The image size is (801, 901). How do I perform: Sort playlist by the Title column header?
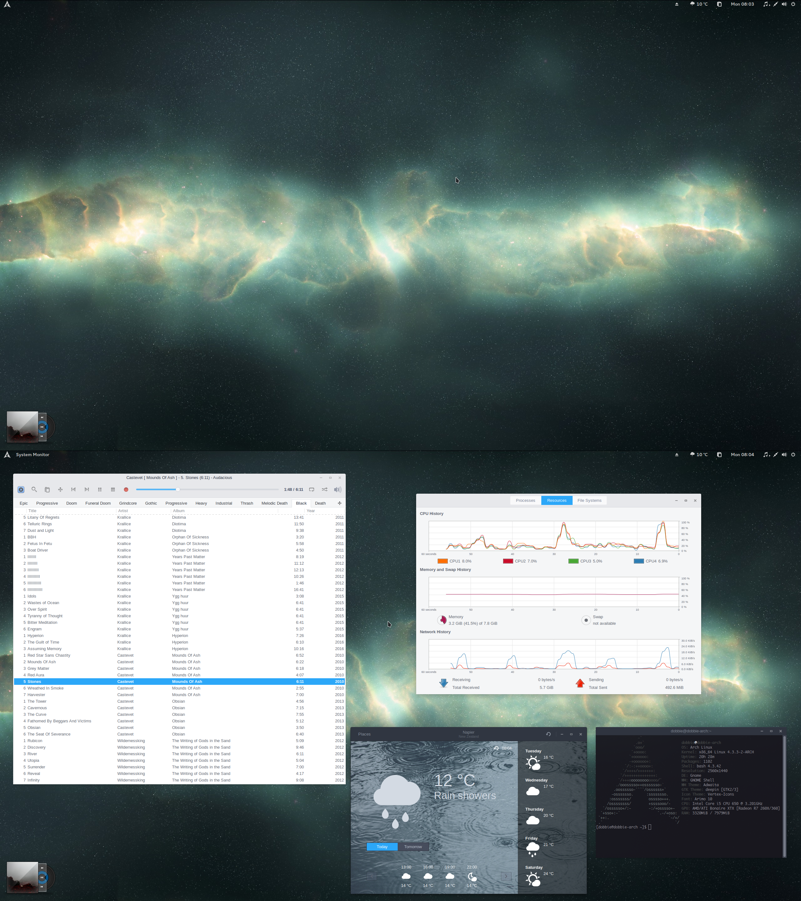pos(71,511)
